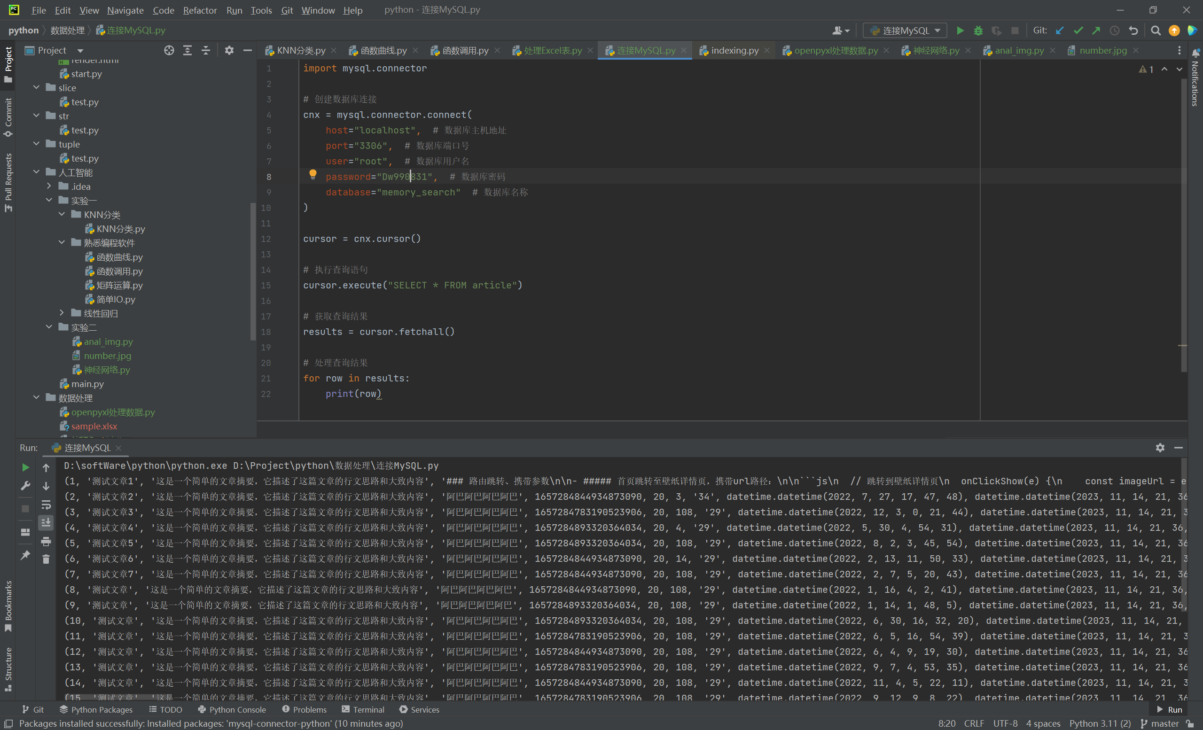
Task: Run with coverage using the toolbar icon
Action: (997, 31)
